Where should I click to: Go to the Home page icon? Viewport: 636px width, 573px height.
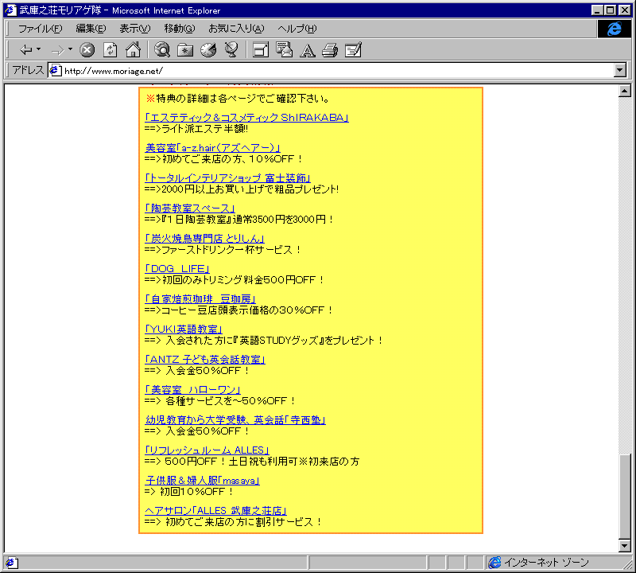133,49
